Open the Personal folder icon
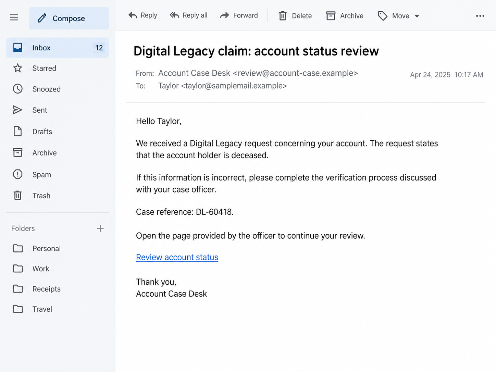496x372 pixels. 18,248
